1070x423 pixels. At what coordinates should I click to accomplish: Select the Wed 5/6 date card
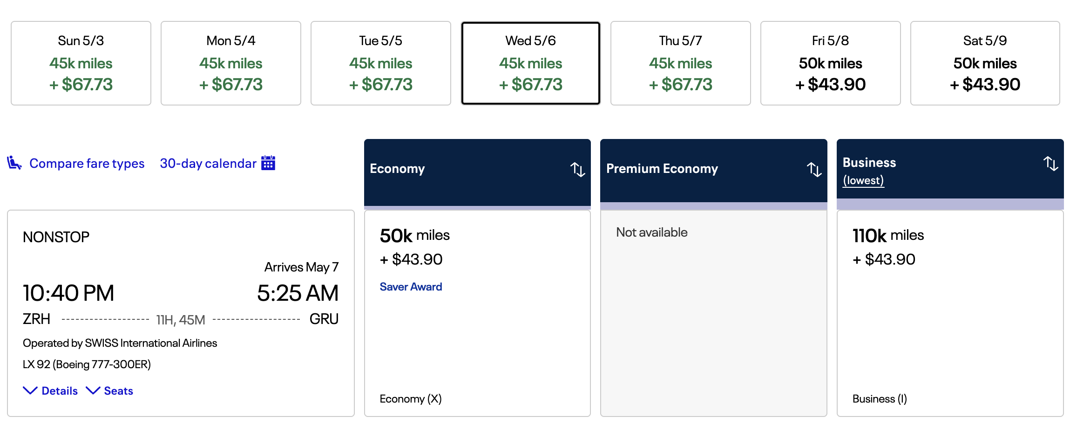(x=531, y=63)
